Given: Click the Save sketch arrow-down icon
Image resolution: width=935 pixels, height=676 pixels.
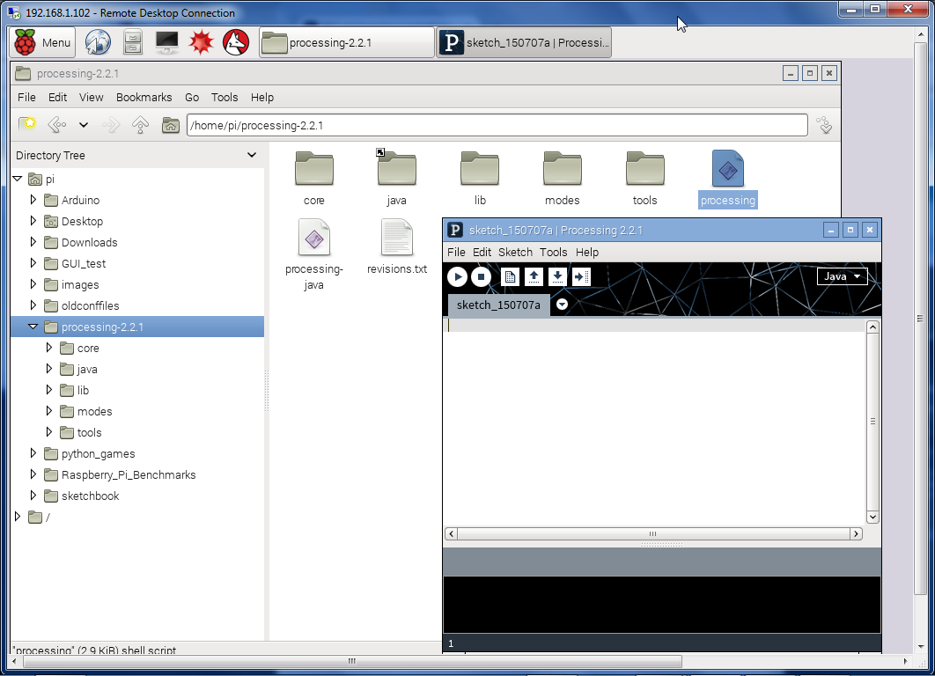Looking at the screenshot, I should coord(557,277).
